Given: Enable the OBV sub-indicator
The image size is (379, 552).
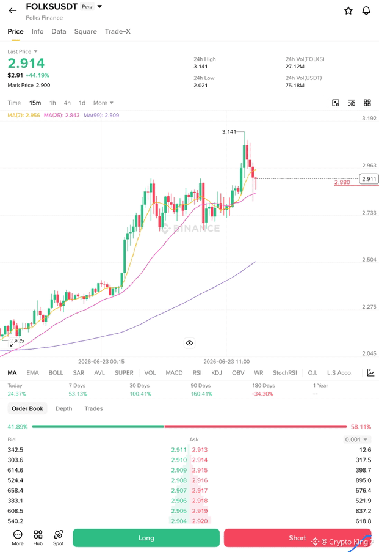Looking at the screenshot, I should pos(238,373).
